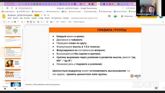Click the Google Meet camera icon
Screen dimensions: 165x93
click(x=115, y=16)
